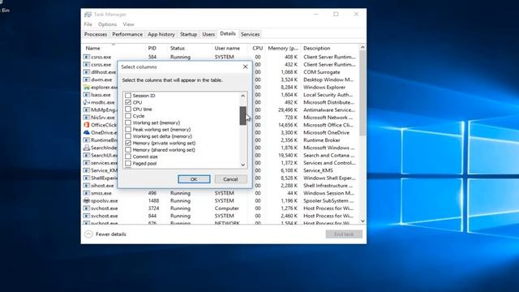Check Working set delta (memory) box

point(128,136)
